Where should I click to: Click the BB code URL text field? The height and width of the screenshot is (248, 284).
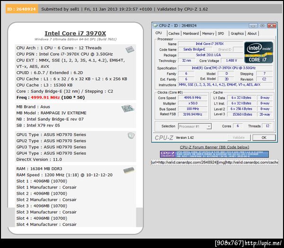tap(214, 162)
